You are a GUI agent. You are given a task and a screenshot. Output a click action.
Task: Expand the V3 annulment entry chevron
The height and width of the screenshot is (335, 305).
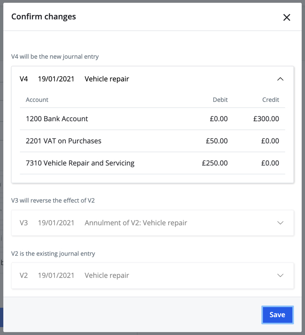(280, 223)
